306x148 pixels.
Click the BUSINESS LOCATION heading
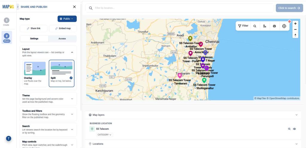point(101,124)
